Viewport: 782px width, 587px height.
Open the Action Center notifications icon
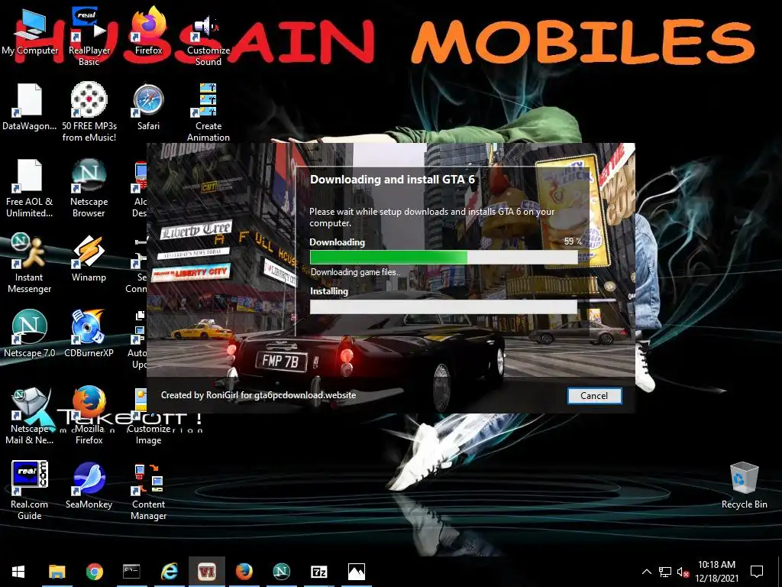coord(757,572)
